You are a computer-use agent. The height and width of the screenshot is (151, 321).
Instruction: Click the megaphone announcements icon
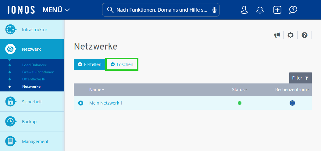(x=277, y=35)
